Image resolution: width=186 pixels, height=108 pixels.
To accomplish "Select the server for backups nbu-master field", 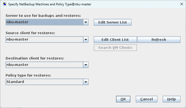I will (x=44, y=22).
